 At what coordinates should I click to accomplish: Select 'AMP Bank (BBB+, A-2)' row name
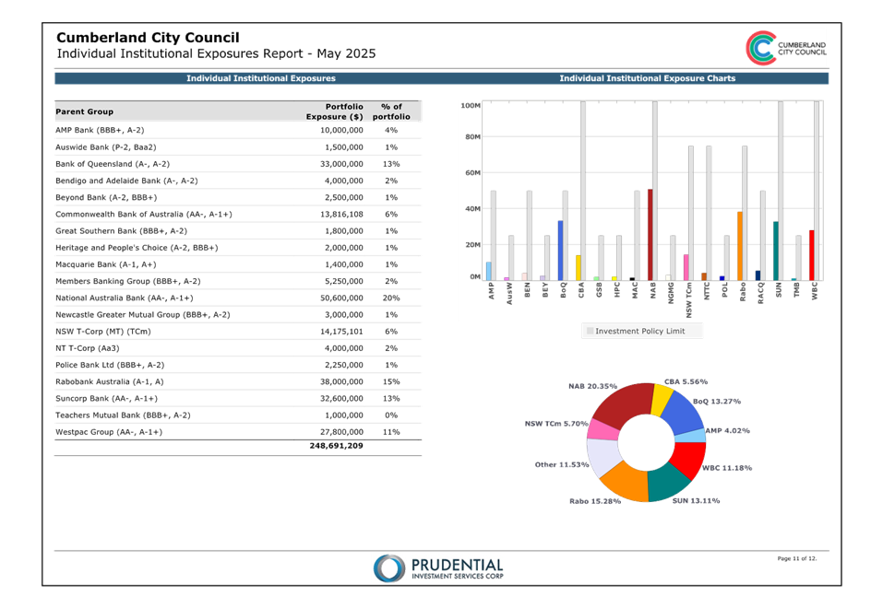point(100,130)
